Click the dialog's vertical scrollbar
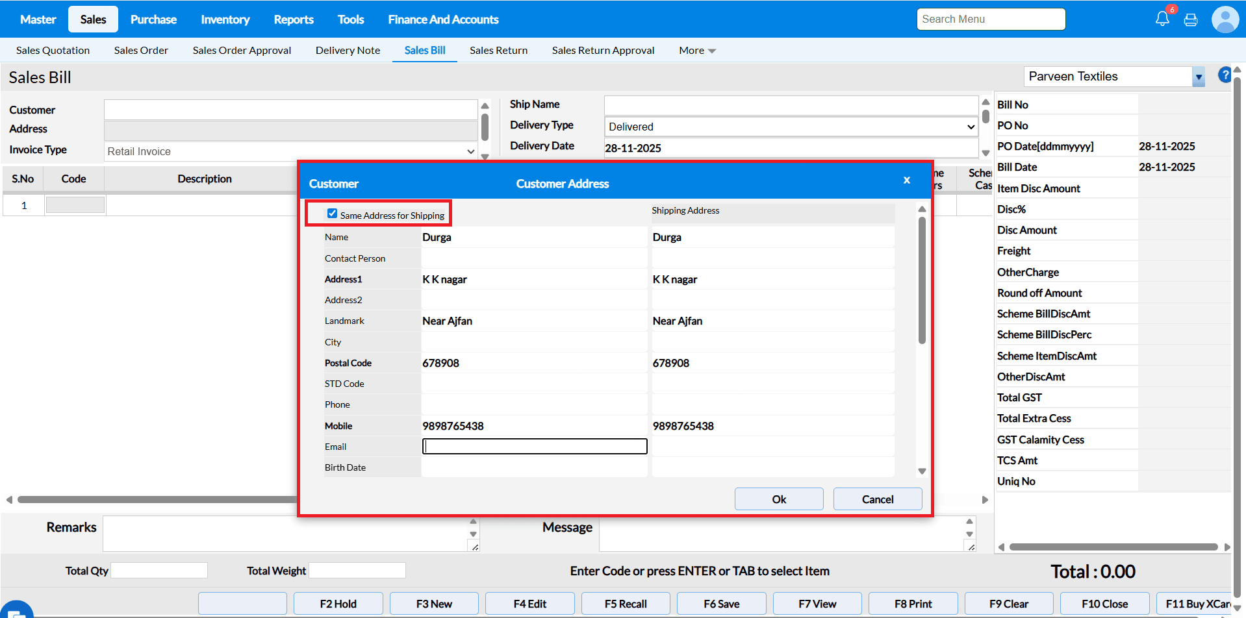Image resolution: width=1246 pixels, height=618 pixels. pyautogui.click(x=921, y=279)
